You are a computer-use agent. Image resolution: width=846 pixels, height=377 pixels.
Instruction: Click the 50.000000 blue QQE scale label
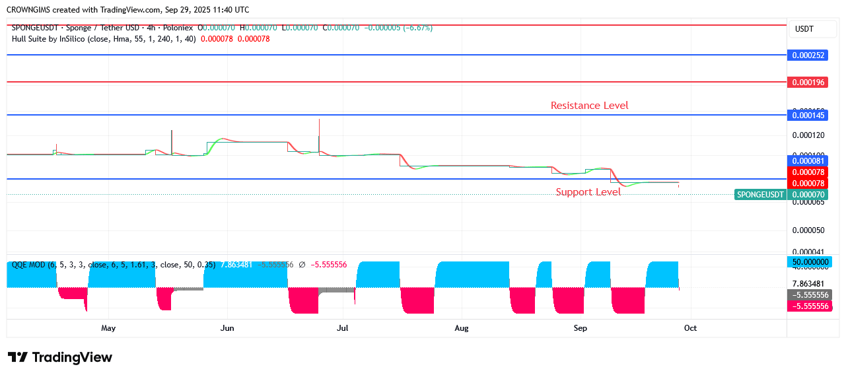coord(808,262)
